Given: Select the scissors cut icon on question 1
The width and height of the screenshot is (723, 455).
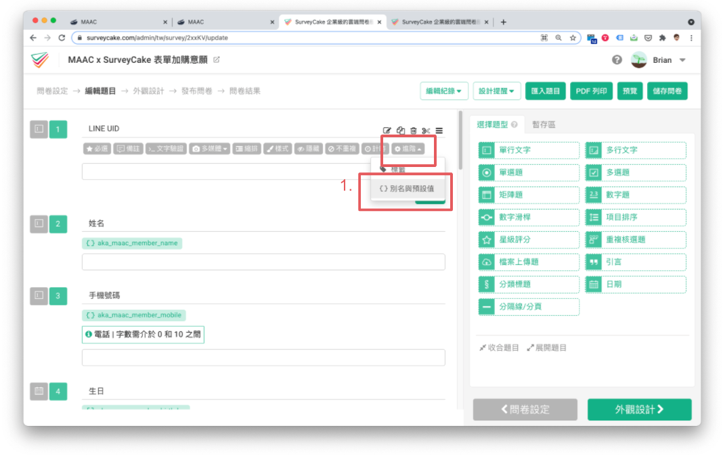Looking at the screenshot, I should coord(426,130).
